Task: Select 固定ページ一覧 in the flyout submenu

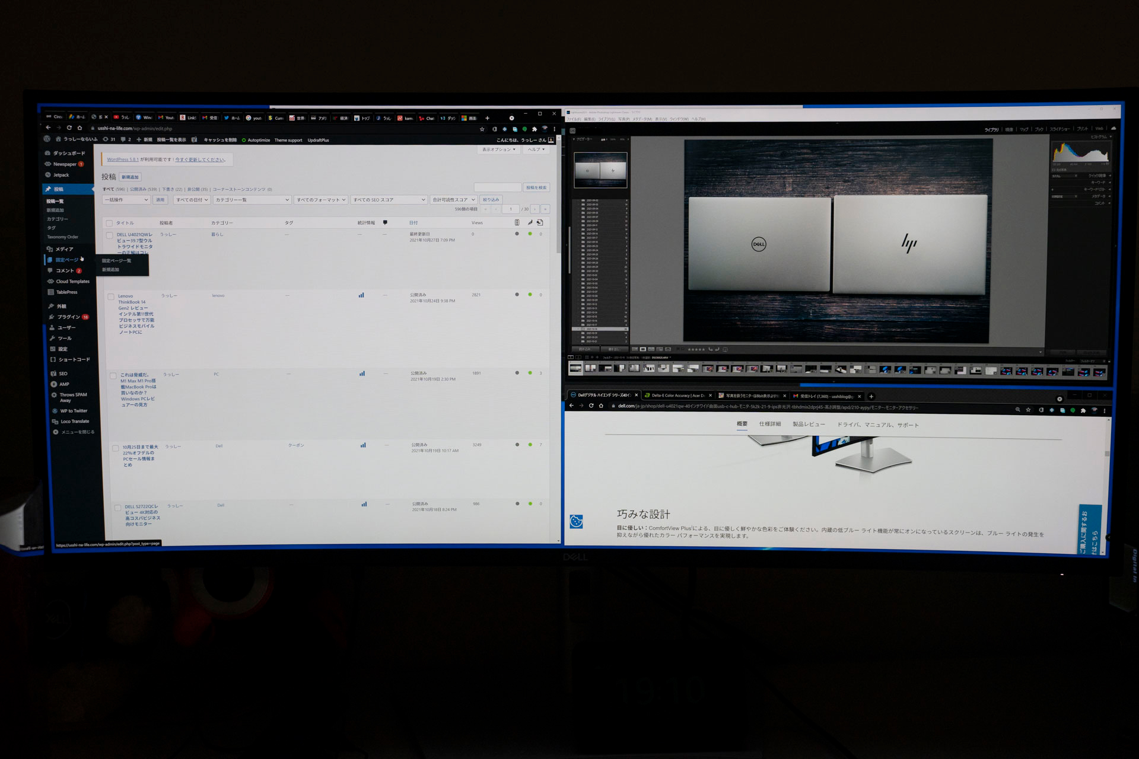Action: pyautogui.click(x=116, y=261)
